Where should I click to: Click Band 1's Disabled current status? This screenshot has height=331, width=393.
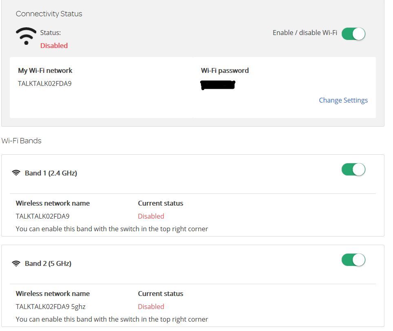[x=151, y=216]
